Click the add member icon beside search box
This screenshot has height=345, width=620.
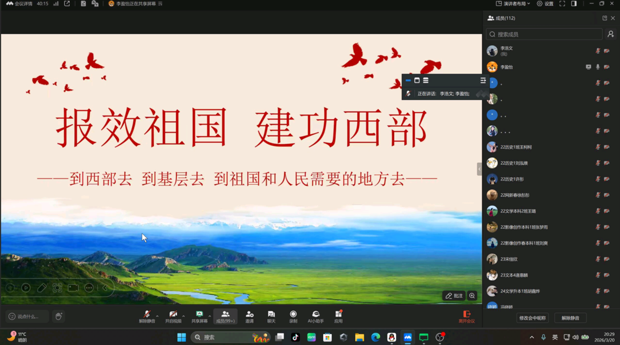click(x=610, y=34)
